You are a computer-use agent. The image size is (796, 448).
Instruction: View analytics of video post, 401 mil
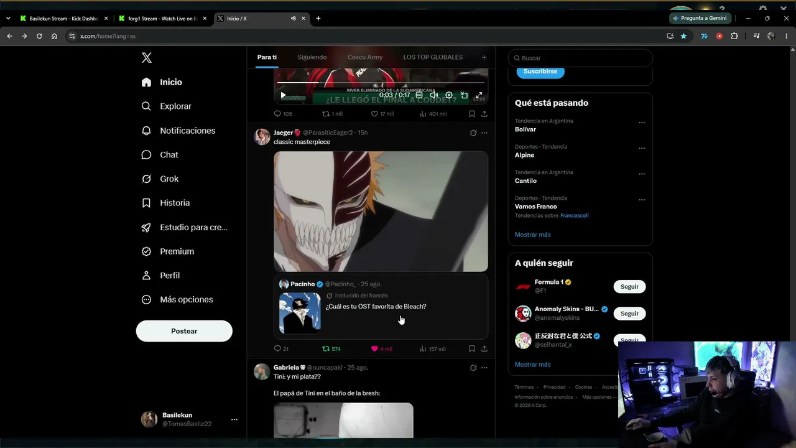coord(433,114)
